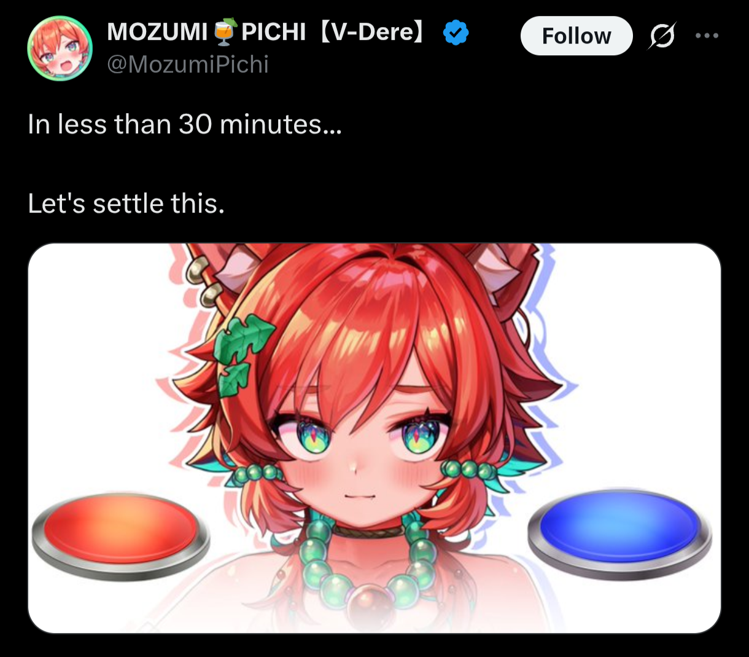Click the cocktail emoji in display name

(225, 32)
